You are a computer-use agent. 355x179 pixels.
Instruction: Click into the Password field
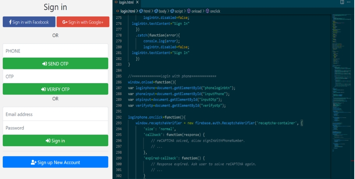(x=55, y=128)
